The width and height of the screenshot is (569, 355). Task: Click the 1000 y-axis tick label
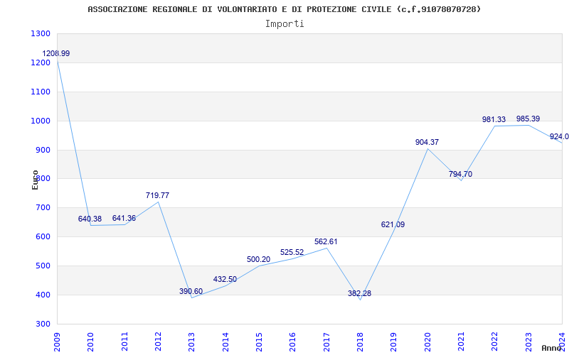[41, 121]
